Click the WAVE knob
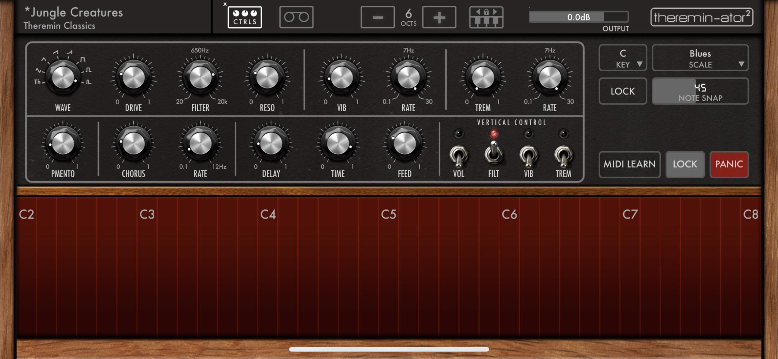This screenshot has width=778, height=359. 63,77
